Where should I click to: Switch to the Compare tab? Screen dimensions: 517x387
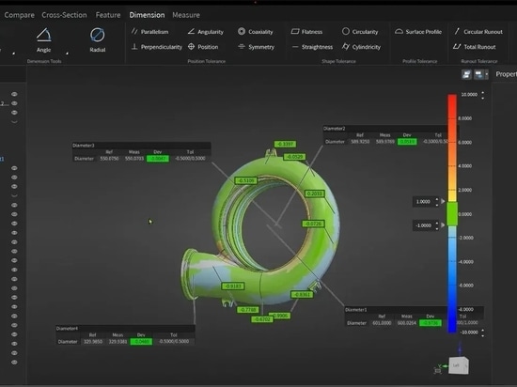pos(19,15)
